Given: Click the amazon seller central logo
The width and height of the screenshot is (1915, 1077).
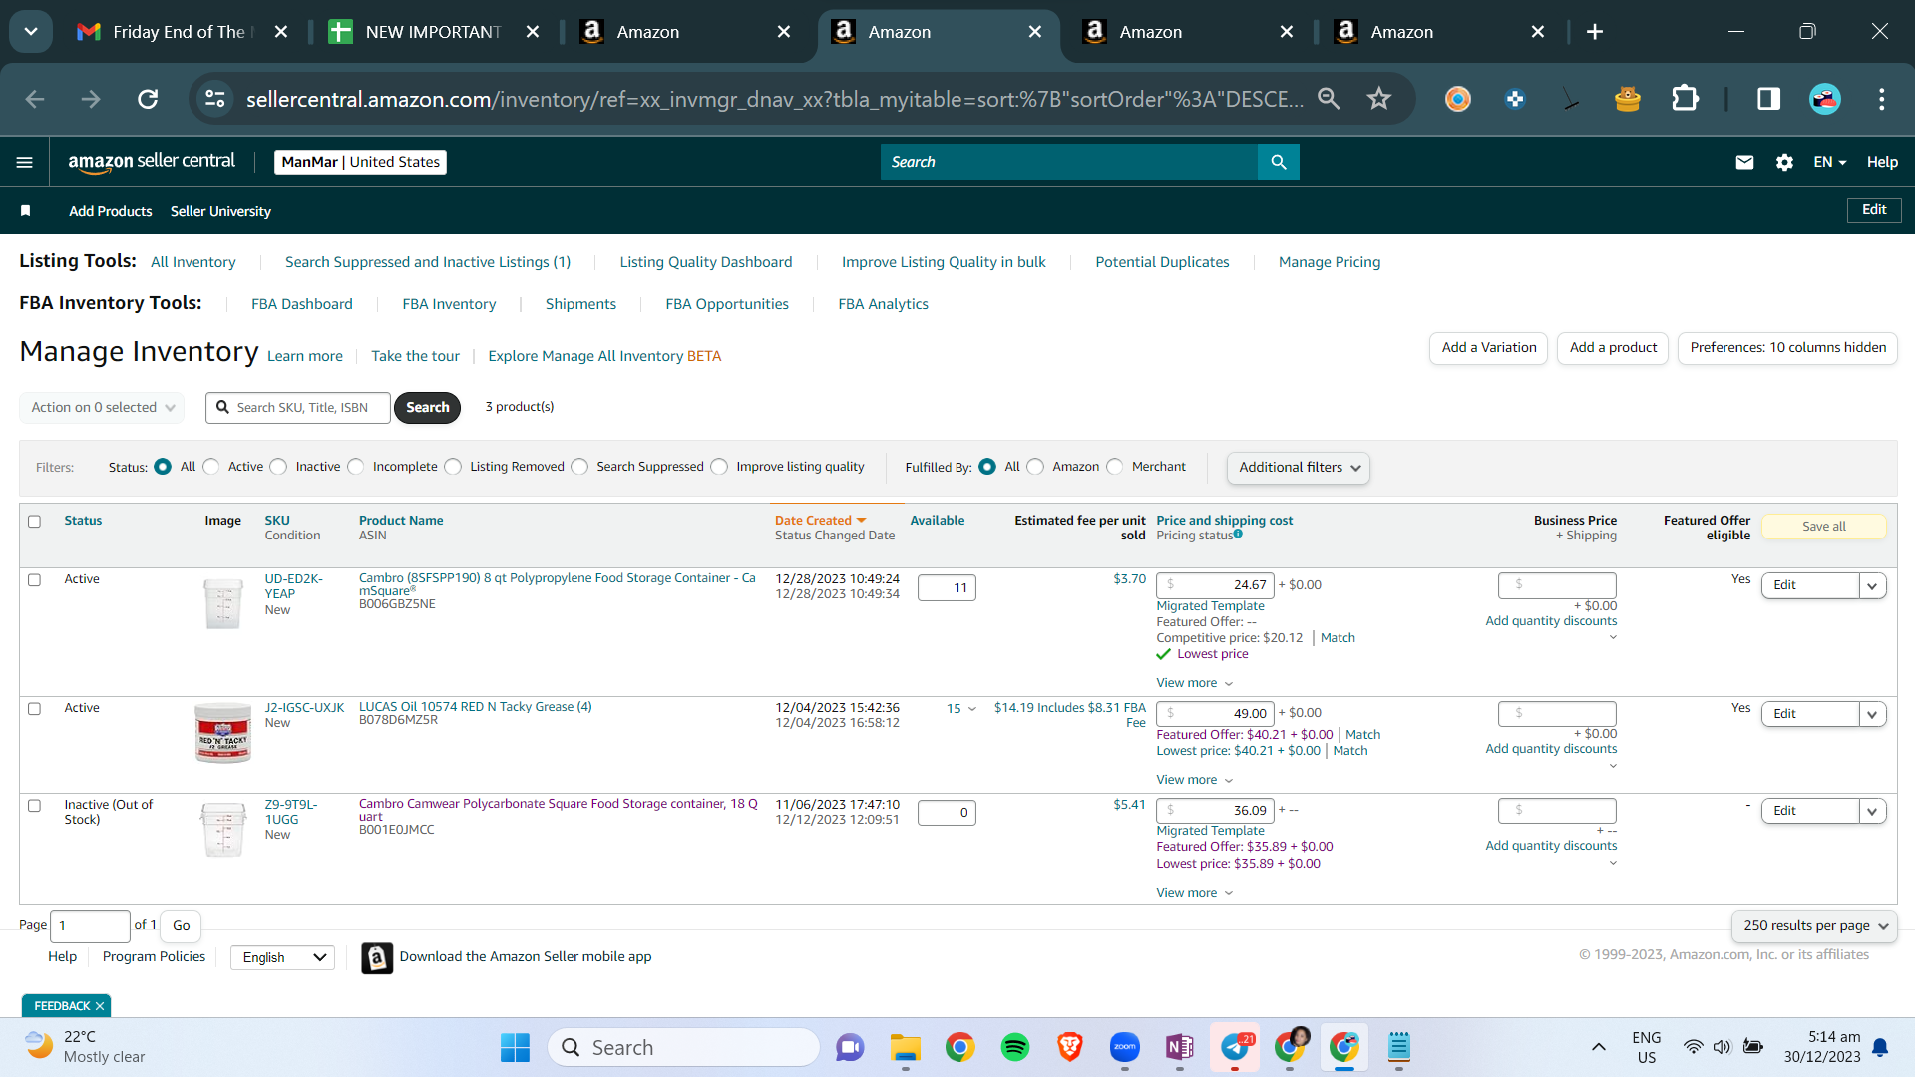Looking at the screenshot, I should click(152, 162).
